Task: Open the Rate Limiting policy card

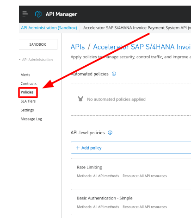Action: coord(131,171)
